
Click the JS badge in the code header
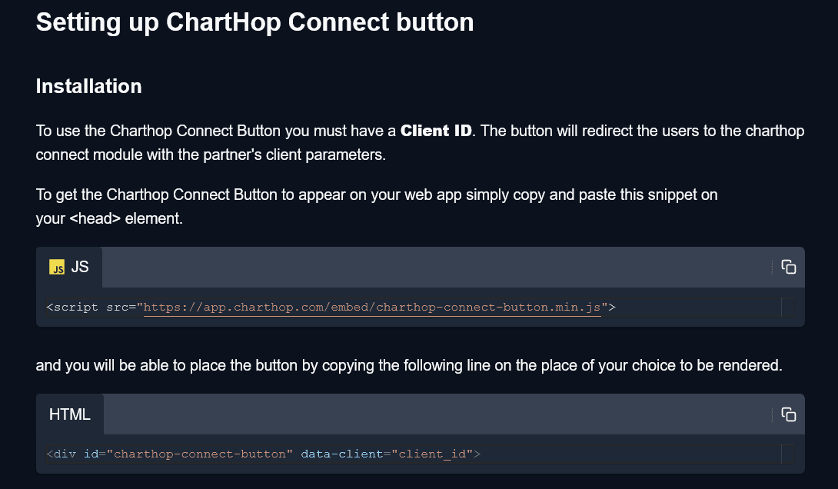(57, 268)
